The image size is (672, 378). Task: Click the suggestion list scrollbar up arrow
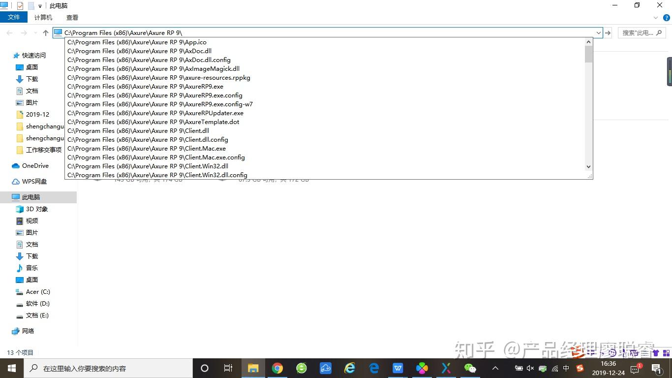[x=588, y=42]
